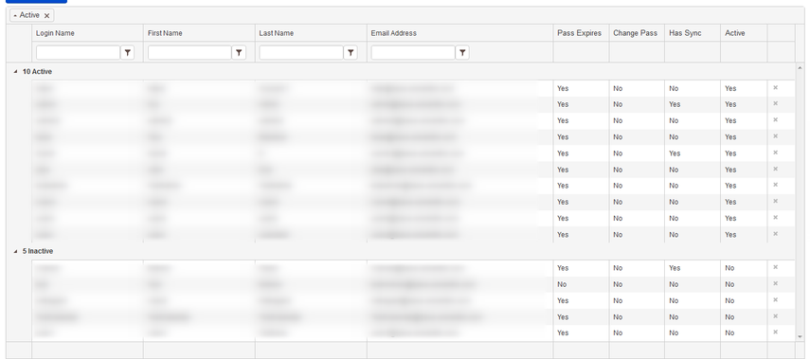This screenshot has height=359, width=810.
Task: Click the grid's vertical scrollbar
Action: [801, 202]
